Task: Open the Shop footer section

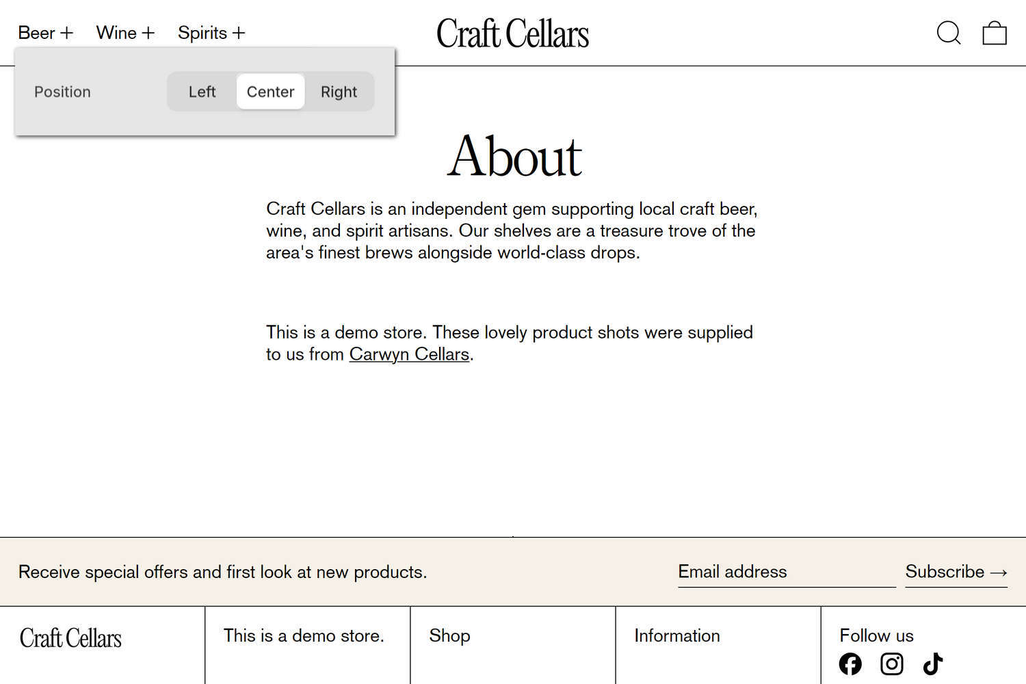Action: pyautogui.click(x=449, y=636)
